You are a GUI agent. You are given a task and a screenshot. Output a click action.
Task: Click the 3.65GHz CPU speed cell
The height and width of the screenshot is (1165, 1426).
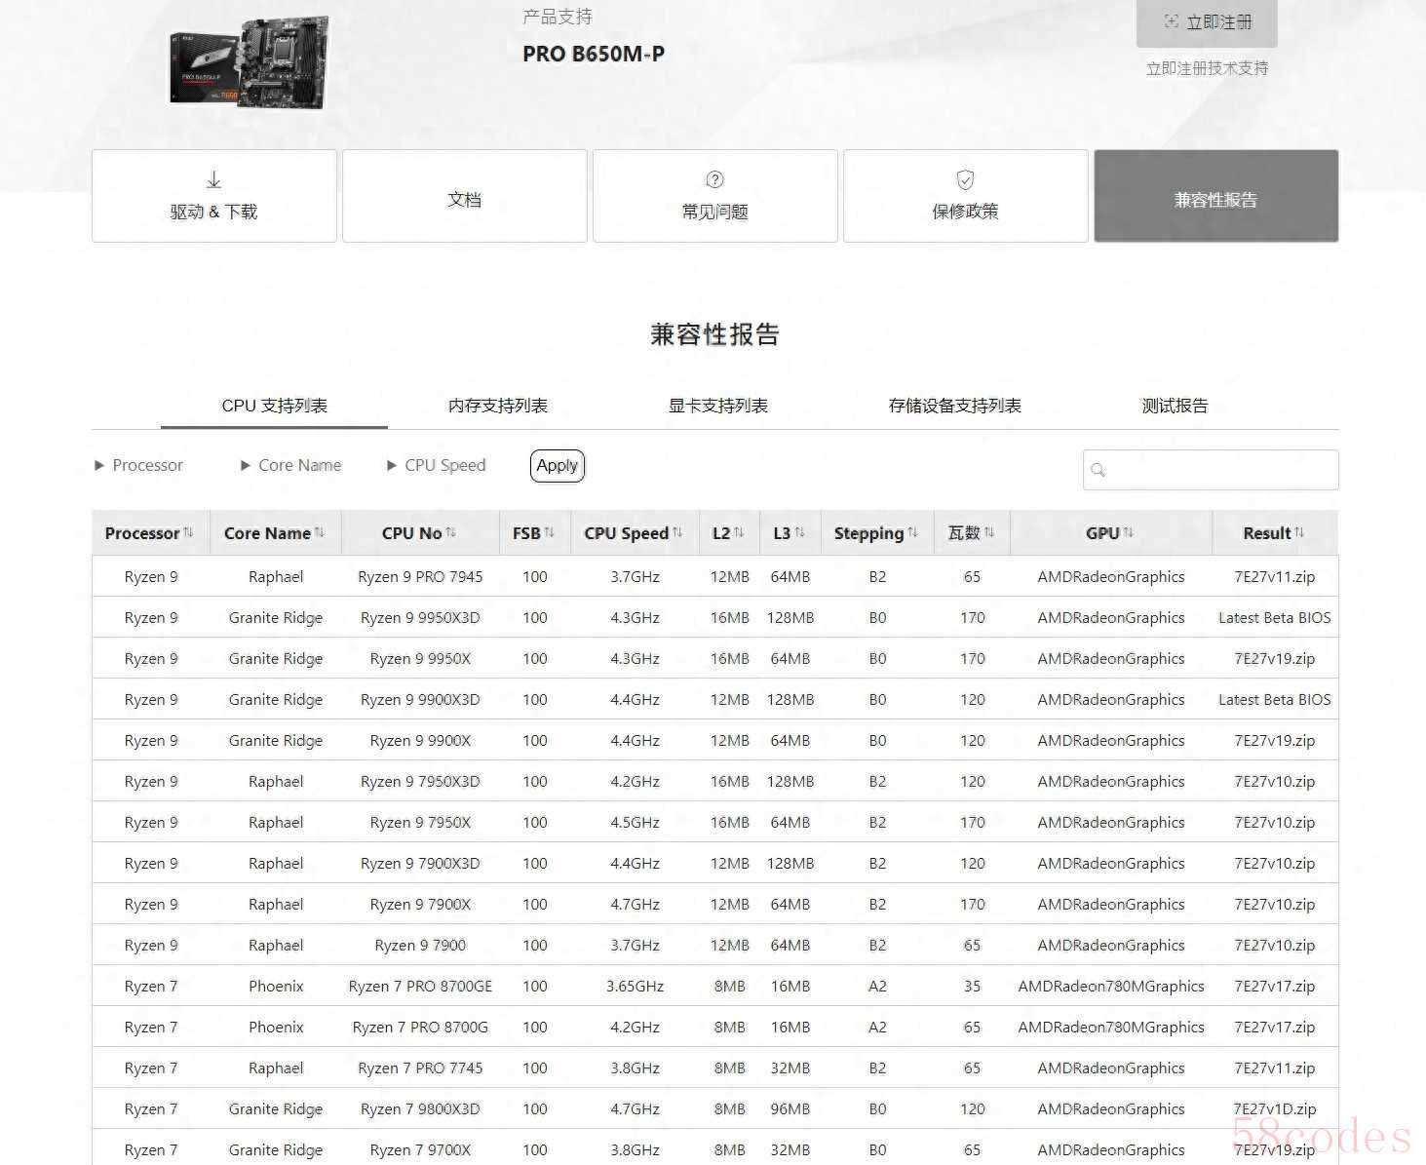click(635, 986)
